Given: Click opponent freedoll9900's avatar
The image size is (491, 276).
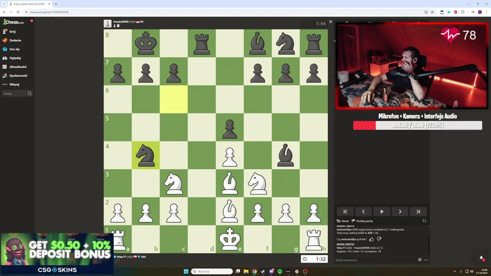Looking at the screenshot, I should tap(107, 23).
